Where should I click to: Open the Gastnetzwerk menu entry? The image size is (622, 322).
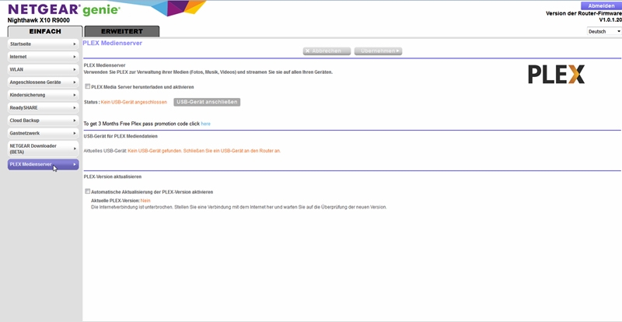(x=43, y=133)
